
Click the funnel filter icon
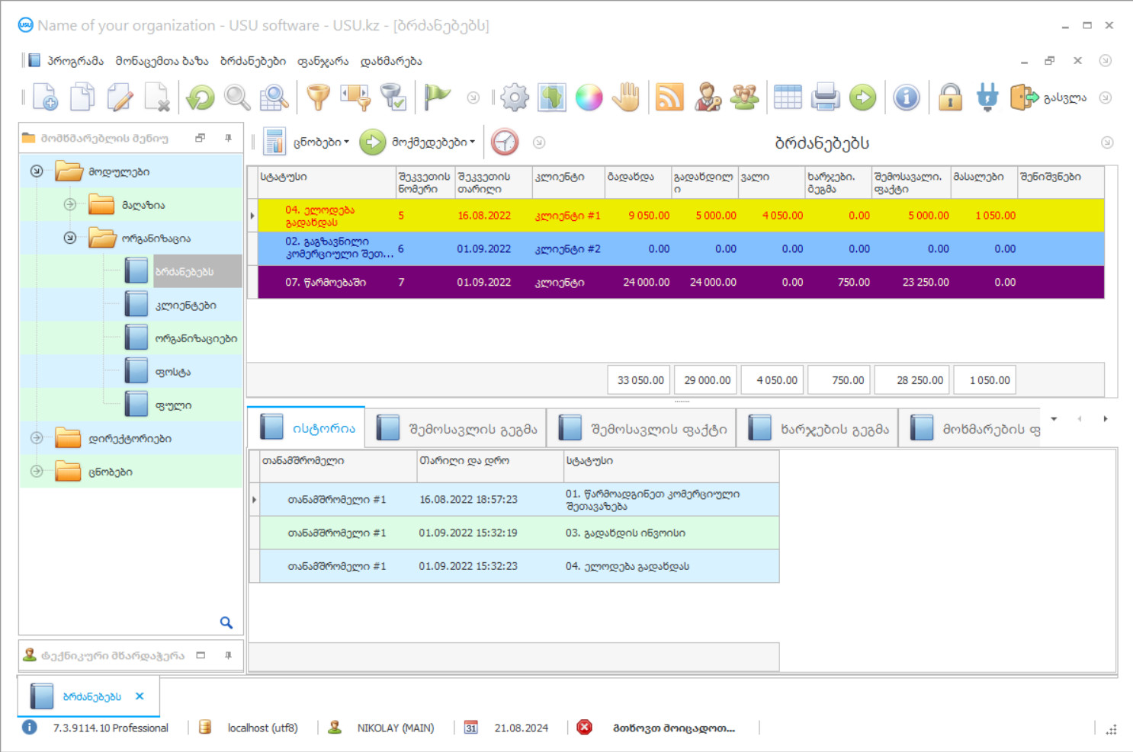(x=318, y=98)
